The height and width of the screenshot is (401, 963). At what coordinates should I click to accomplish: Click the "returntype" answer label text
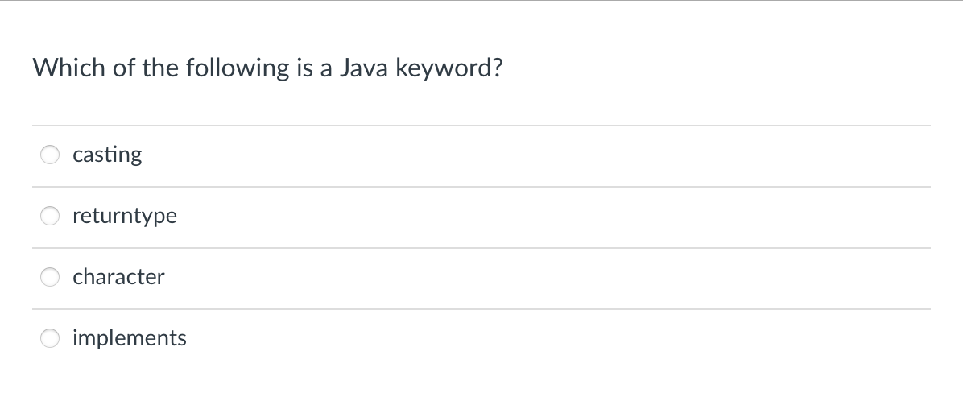pyautogui.click(x=125, y=216)
